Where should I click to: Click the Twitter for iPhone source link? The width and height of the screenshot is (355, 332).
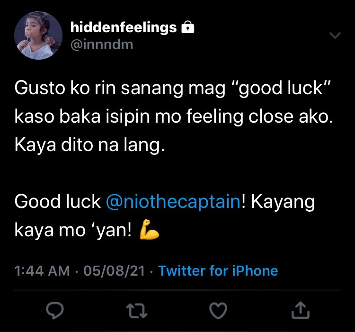coord(218,270)
